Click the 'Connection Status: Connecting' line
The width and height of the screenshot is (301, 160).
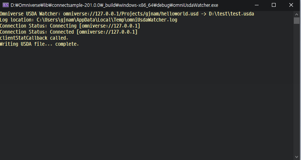(x=70, y=26)
